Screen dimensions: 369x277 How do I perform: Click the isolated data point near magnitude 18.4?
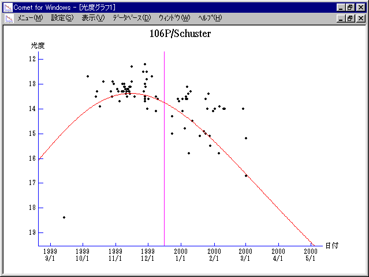point(64,217)
